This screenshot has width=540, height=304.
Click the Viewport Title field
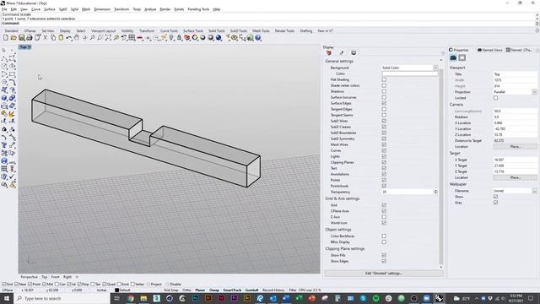pyautogui.click(x=516, y=74)
